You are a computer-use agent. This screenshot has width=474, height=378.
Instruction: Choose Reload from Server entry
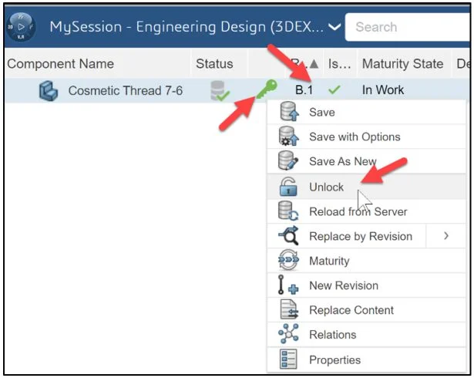pos(366,211)
